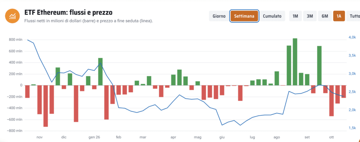Image resolution: width=360 pixels, height=142 pixels.
Task: Click the set month label
Action: click(x=307, y=137)
